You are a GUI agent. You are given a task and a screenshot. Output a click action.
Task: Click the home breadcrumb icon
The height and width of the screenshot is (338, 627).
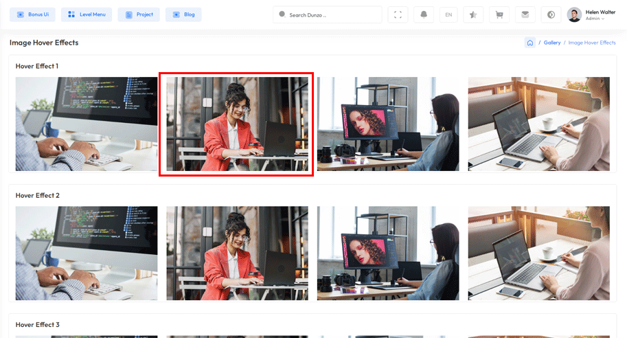[530, 43]
